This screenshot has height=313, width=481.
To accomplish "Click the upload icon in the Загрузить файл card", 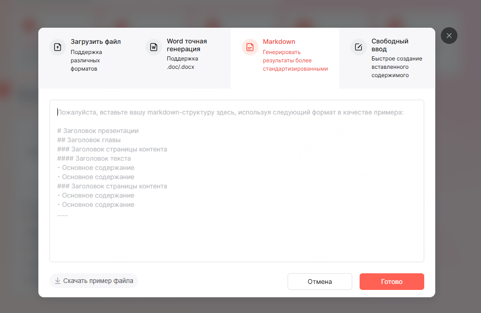I will tap(57, 47).
